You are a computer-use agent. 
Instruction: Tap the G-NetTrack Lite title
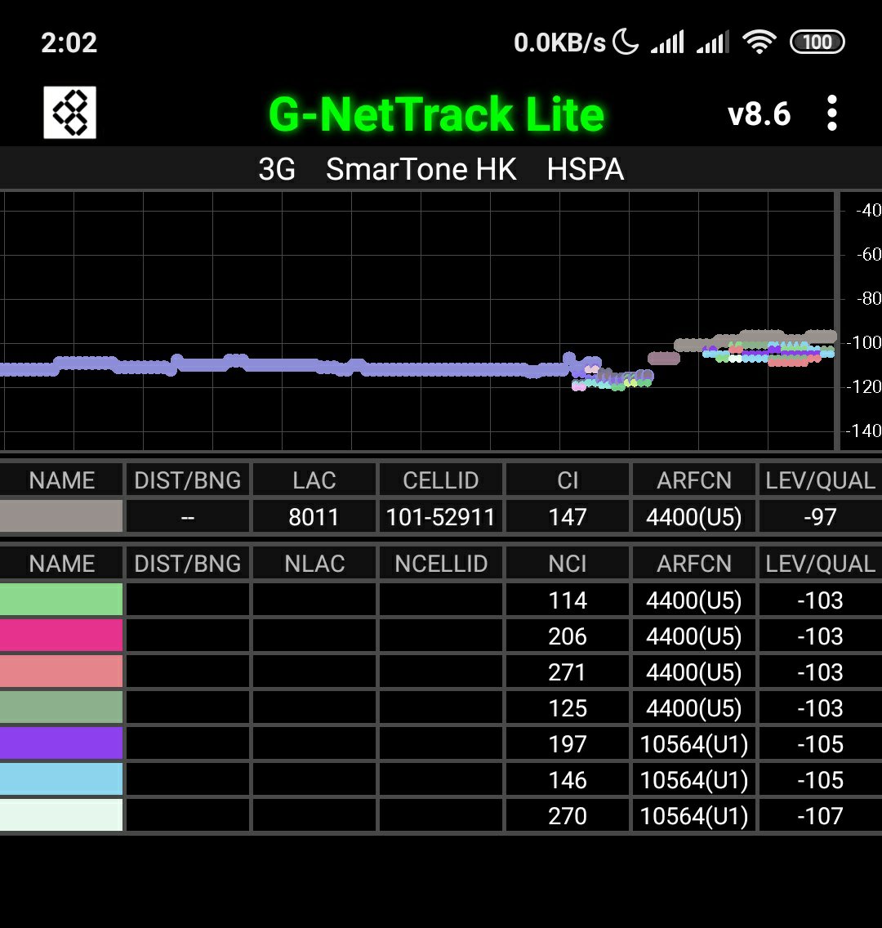coord(437,114)
